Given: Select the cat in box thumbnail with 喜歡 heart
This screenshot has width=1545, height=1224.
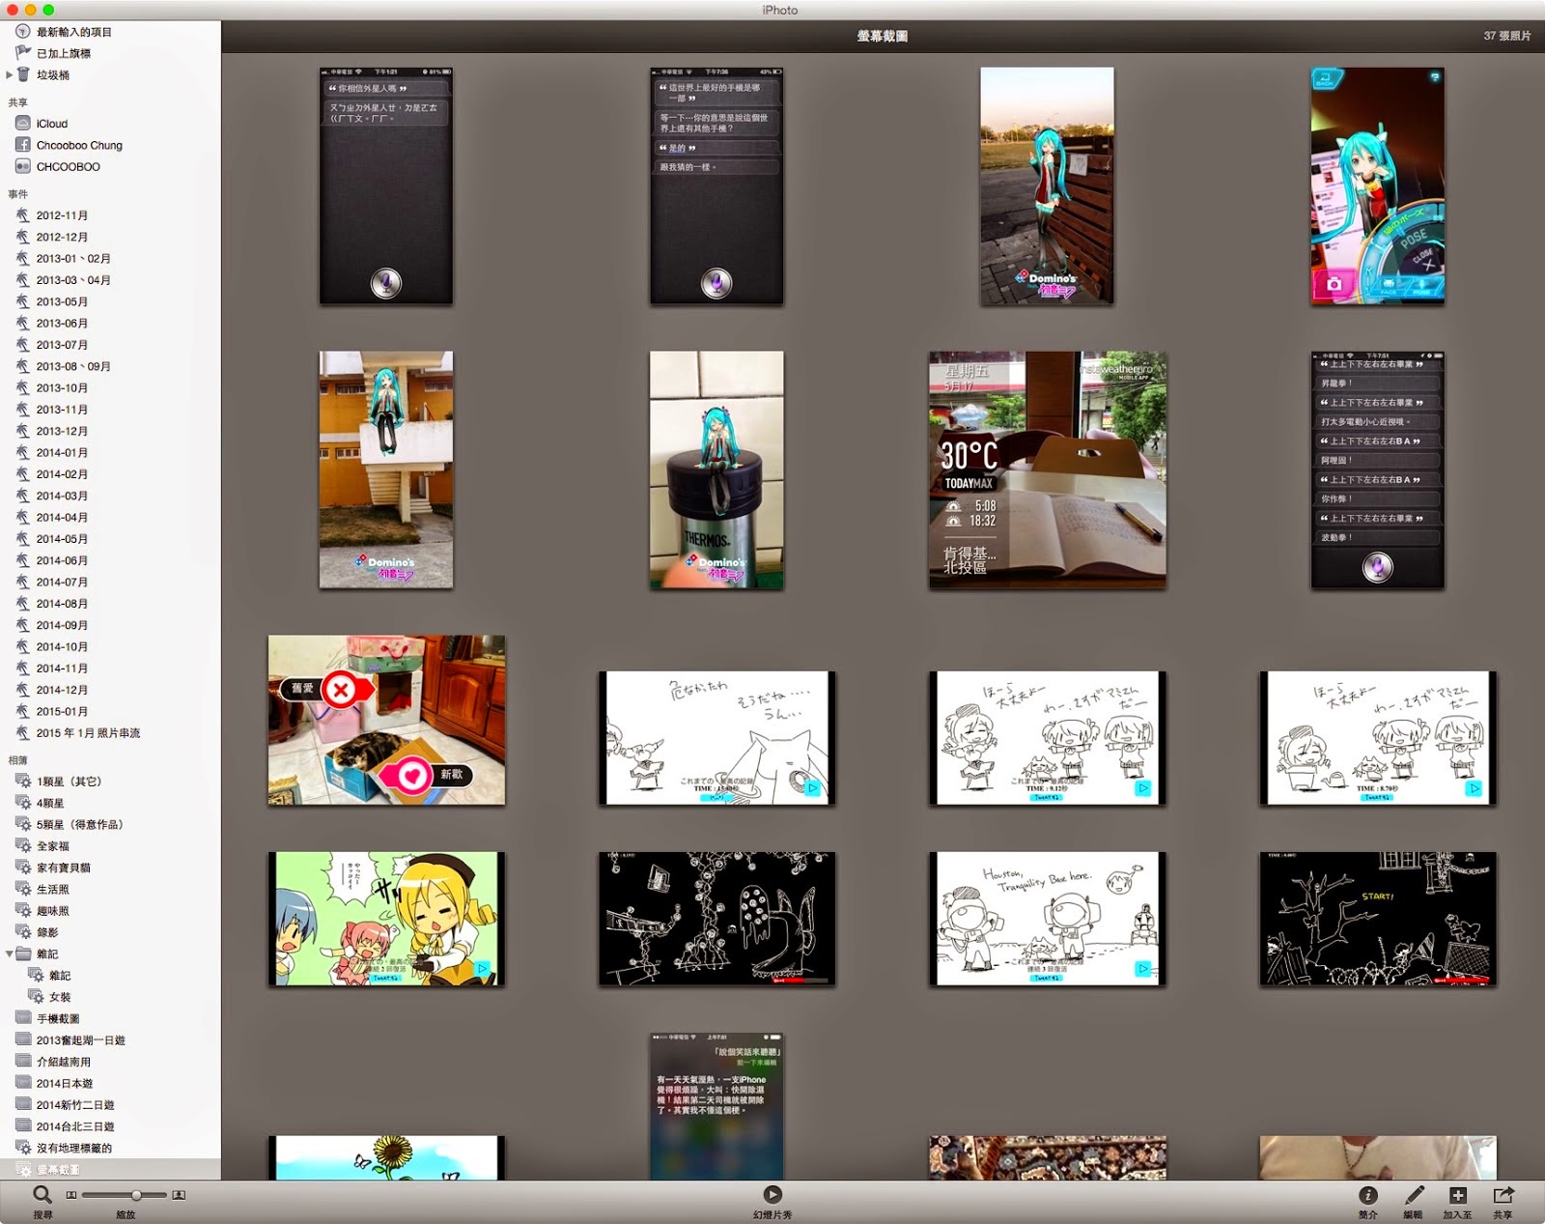Looking at the screenshot, I should pyautogui.click(x=386, y=720).
